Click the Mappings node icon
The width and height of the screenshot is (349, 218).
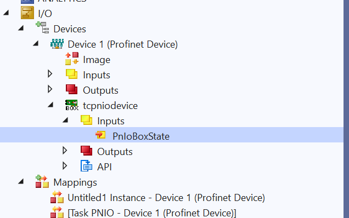click(x=42, y=181)
